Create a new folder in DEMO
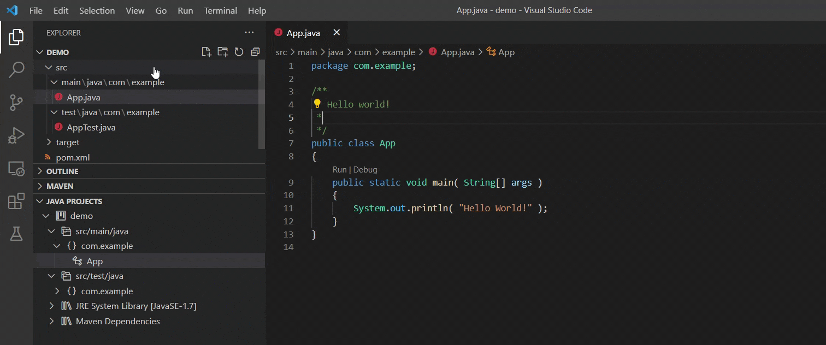 click(222, 52)
